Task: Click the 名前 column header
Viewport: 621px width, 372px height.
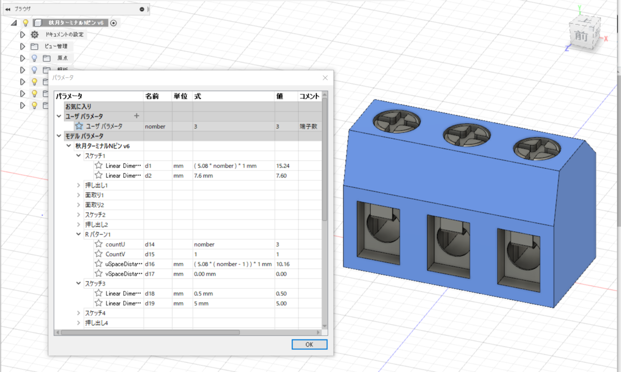Action: pyautogui.click(x=158, y=96)
